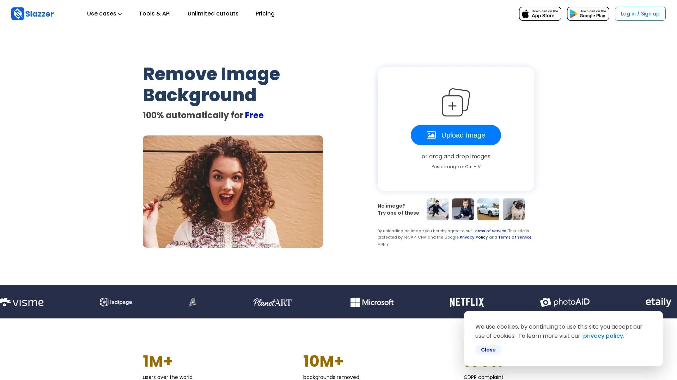Click the PlanetART logo in partner bar
The width and height of the screenshot is (677, 380).
point(273,302)
